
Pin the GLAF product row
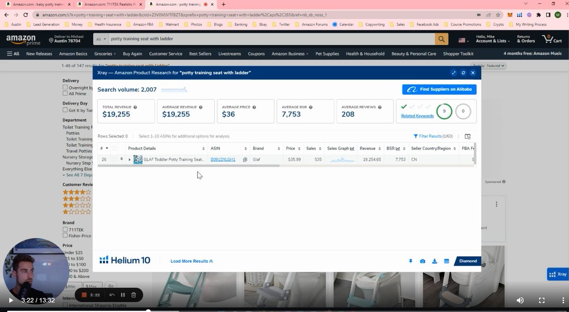[x=121, y=160]
